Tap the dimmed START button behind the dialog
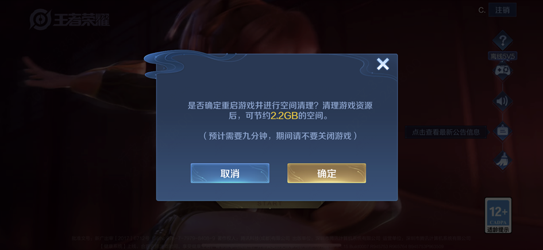Screen dimensions: 543x250 [x=269, y=204]
